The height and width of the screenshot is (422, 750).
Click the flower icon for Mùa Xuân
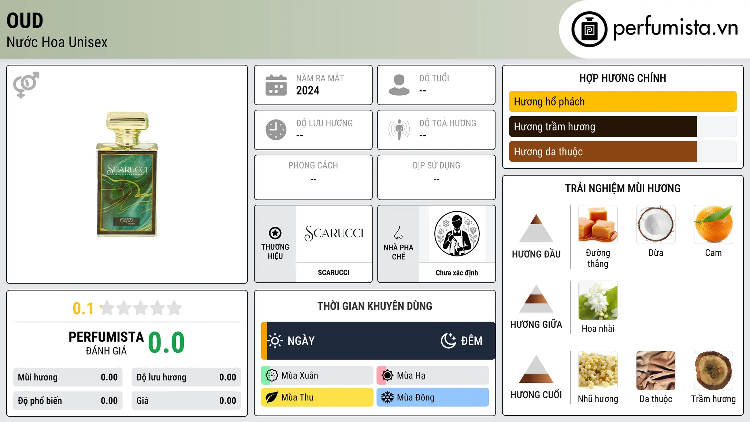272,375
